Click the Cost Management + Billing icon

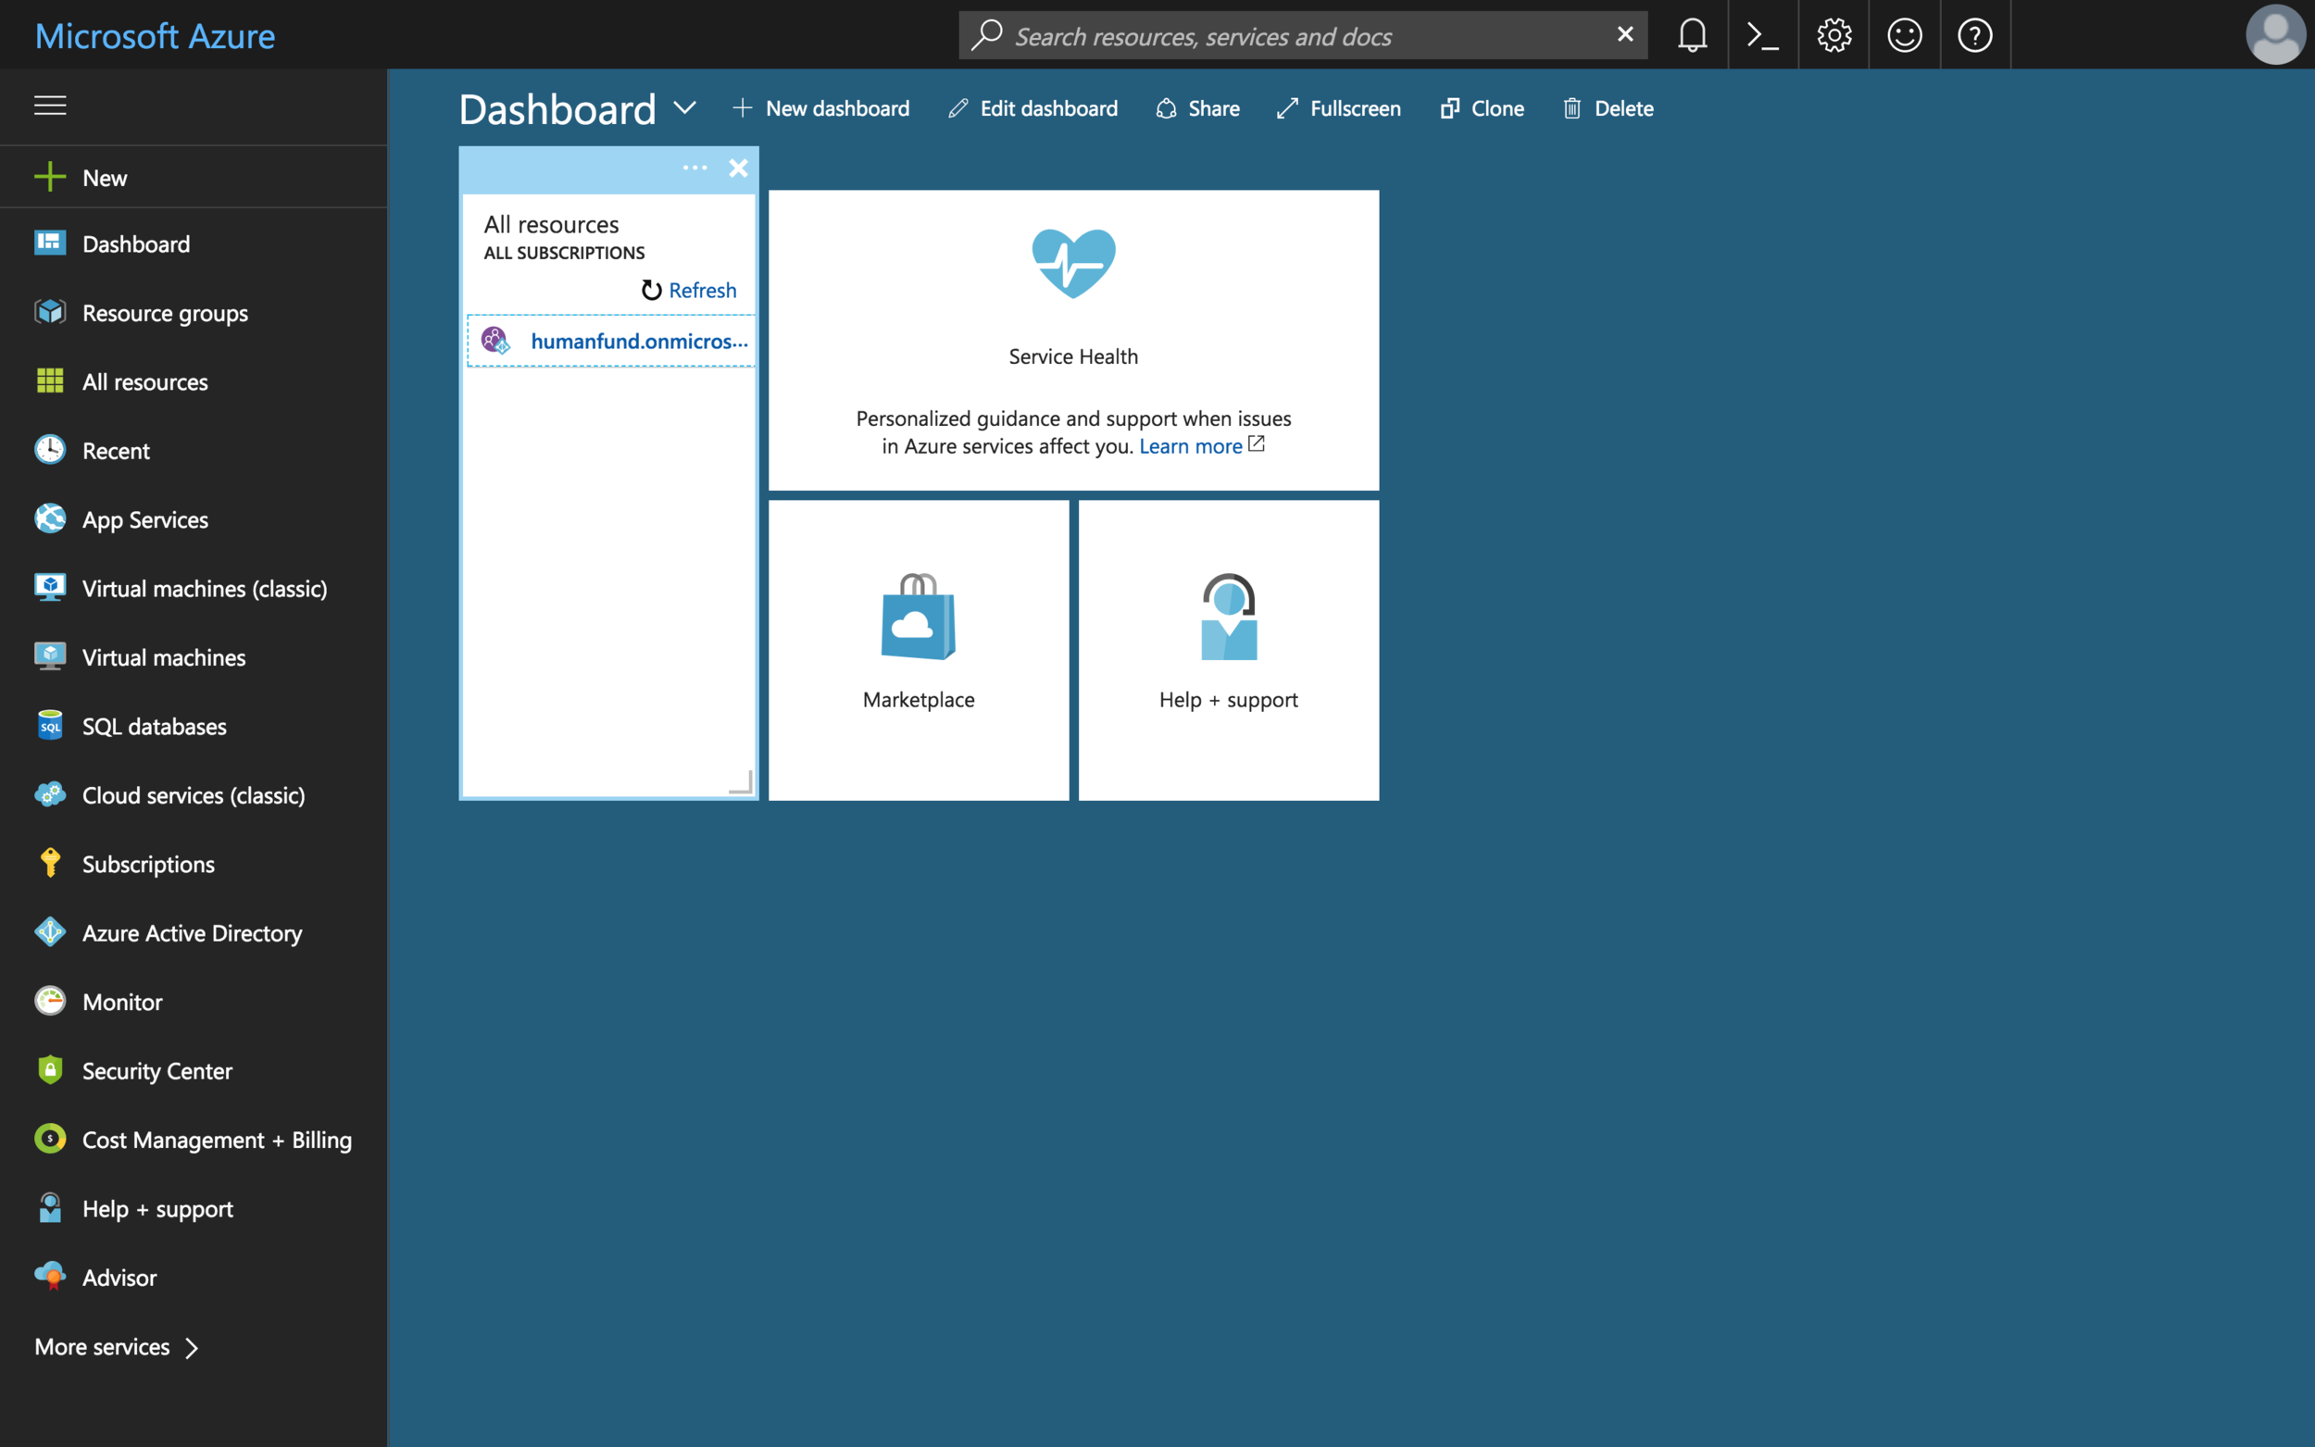coord(50,1138)
